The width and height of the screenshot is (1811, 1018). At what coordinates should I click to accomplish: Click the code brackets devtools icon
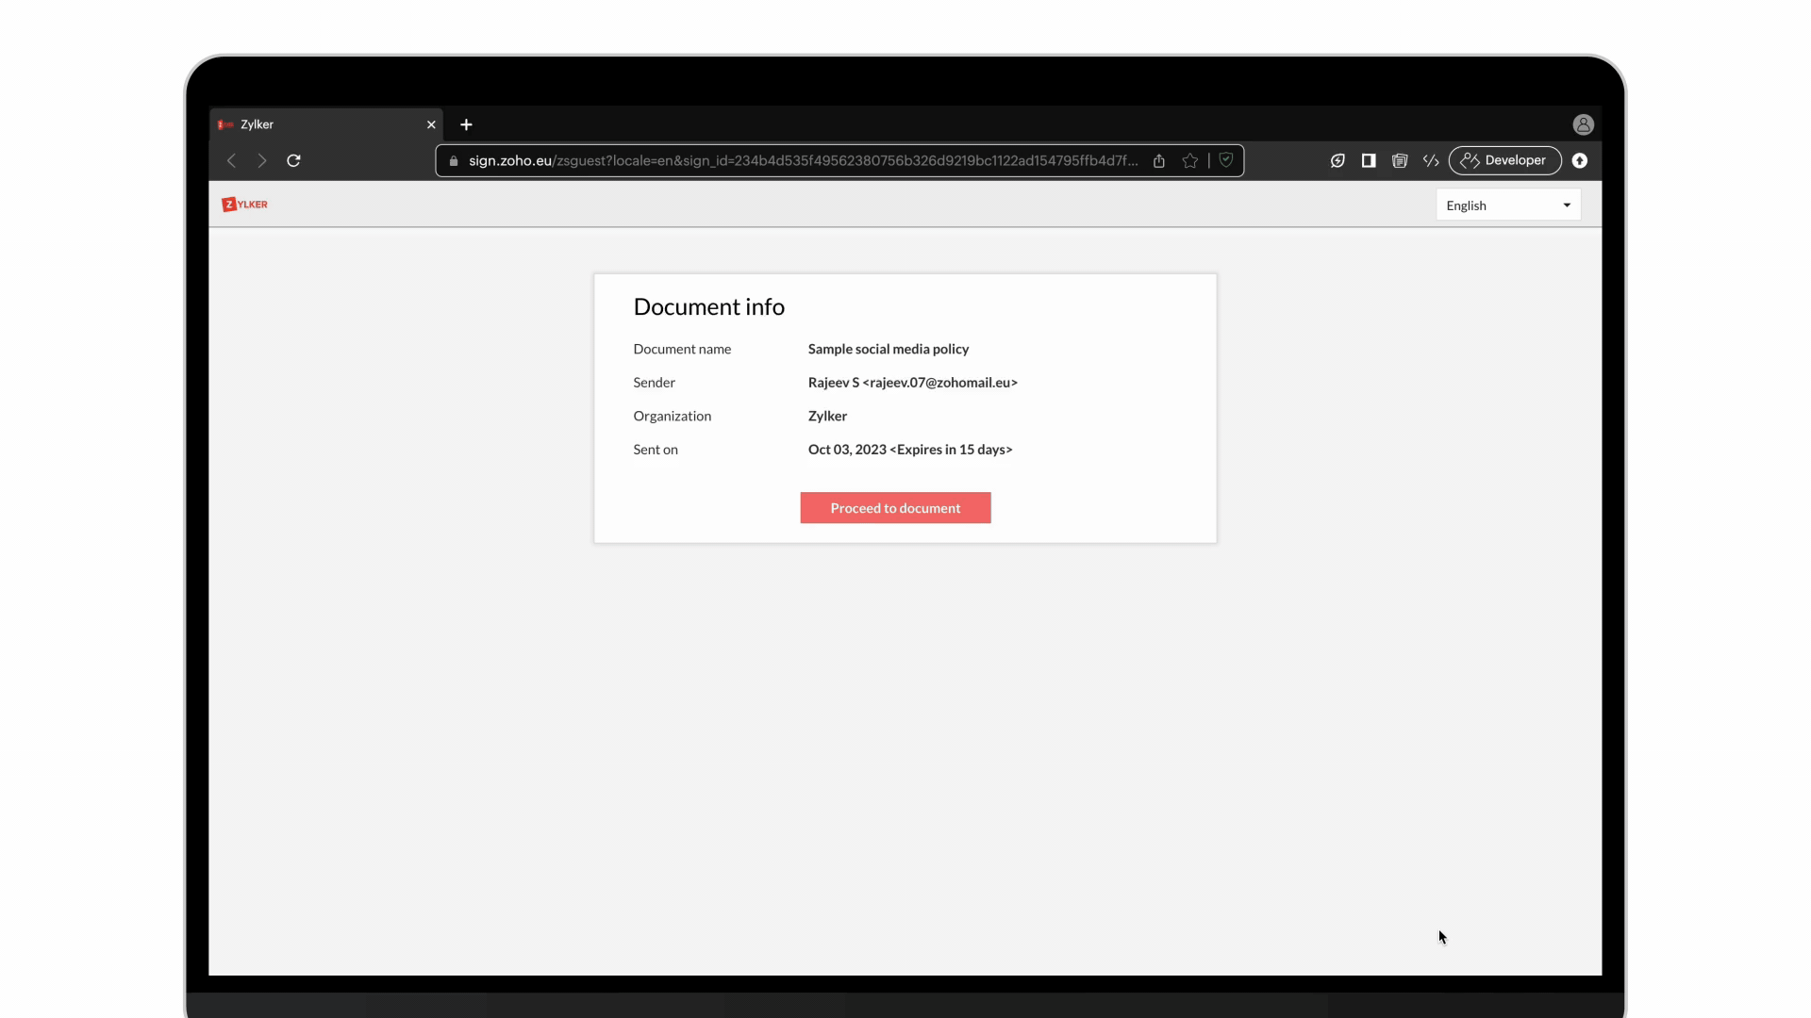click(1431, 161)
